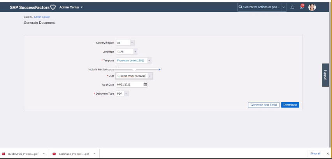
Task: Open the User dropdown arrow
Action: 150,76
